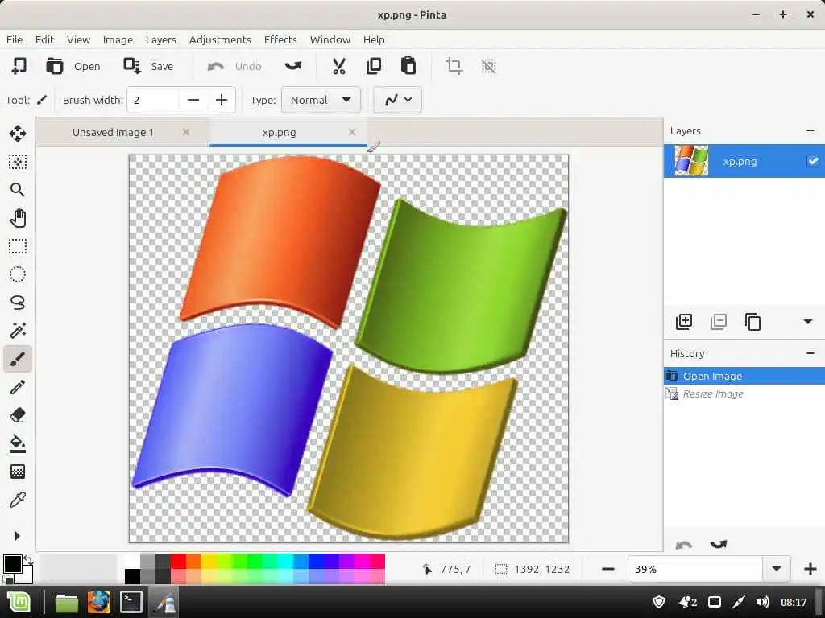Click the Undo button
Viewport: 825px width, 618px height.
(x=234, y=66)
